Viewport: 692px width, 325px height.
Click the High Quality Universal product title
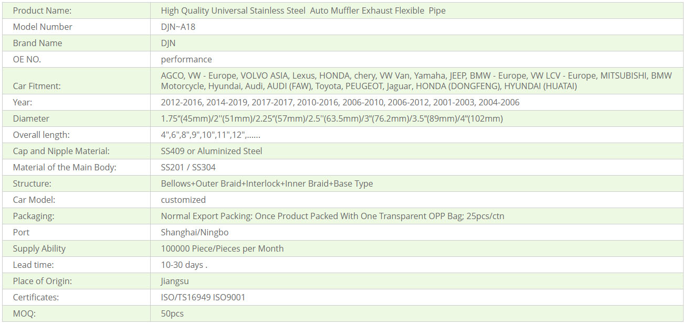click(303, 10)
